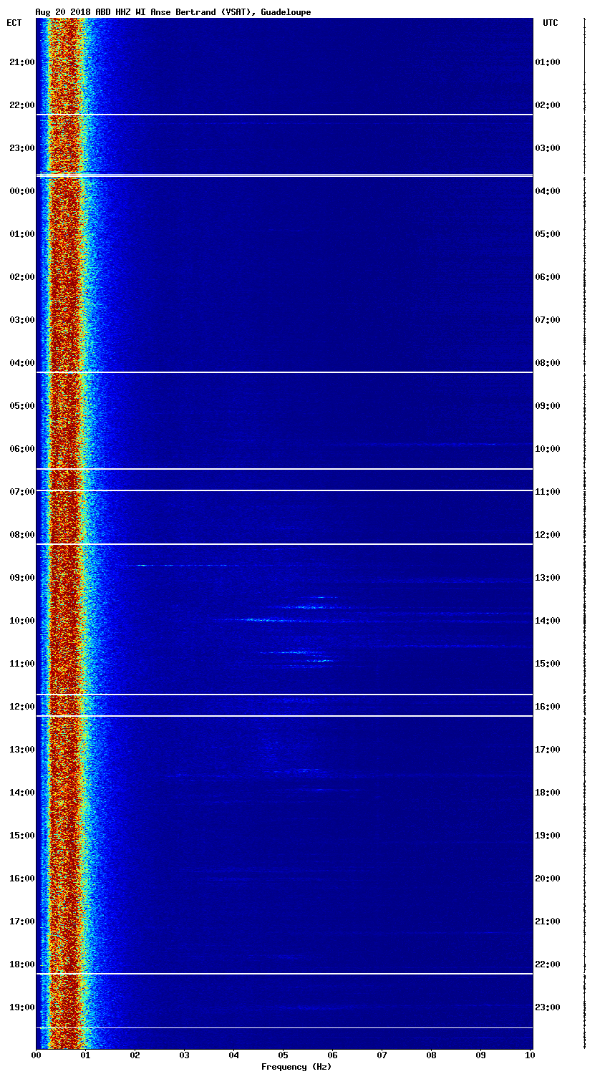Click the 00:00 label on the ECT axis

pyautogui.click(x=21, y=191)
